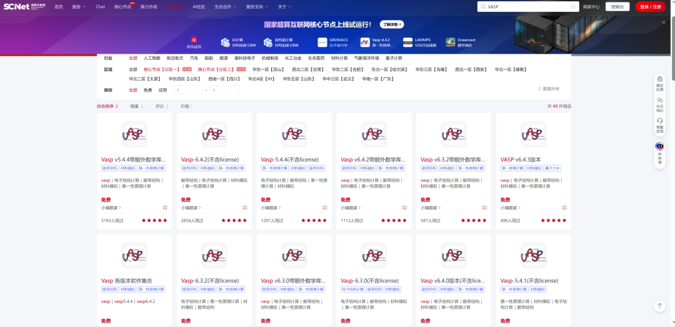Sort results by 综合排序
This screenshot has width=675, height=327.
coord(107,105)
